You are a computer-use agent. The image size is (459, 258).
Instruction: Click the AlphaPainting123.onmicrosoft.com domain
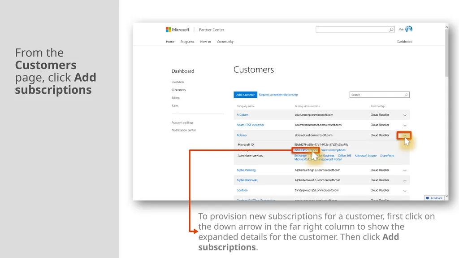pos(317,170)
